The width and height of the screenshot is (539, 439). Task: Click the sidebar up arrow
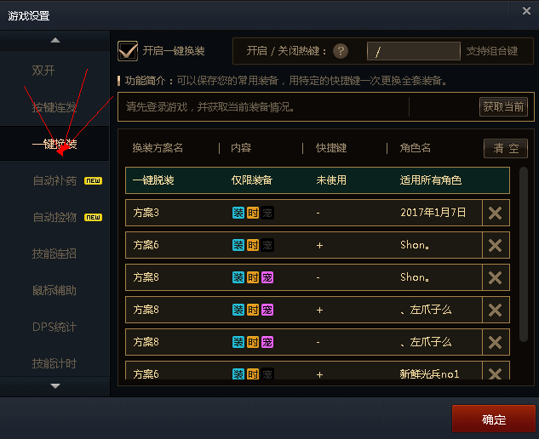click(x=55, y=41)
